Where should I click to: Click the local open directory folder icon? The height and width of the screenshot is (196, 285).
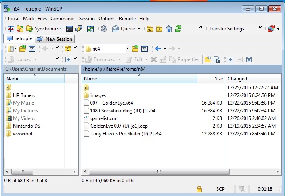pyautogui.click(x=23, y=48)
